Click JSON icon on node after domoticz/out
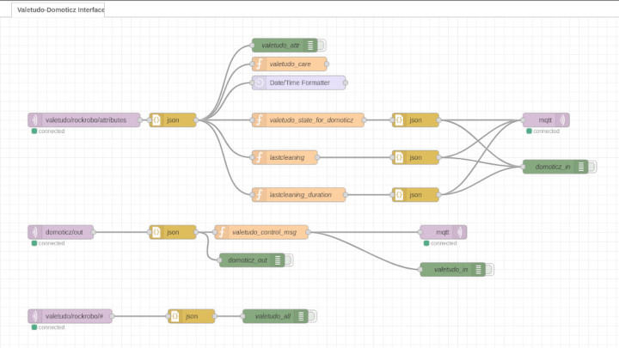 point(156,232)
